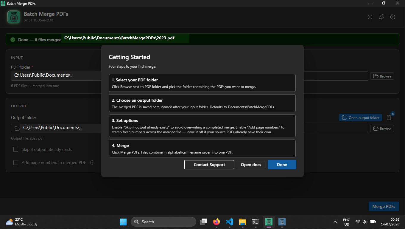Click the step "3. Set options"
This screenshot has height=229, width=405.
pos(202,126)
